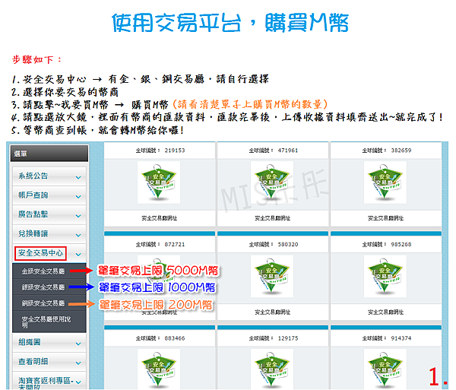This screenshot has height=390, width=456.
Task: Open trading hall icon for ID 129175
Action: pos(272,369)
